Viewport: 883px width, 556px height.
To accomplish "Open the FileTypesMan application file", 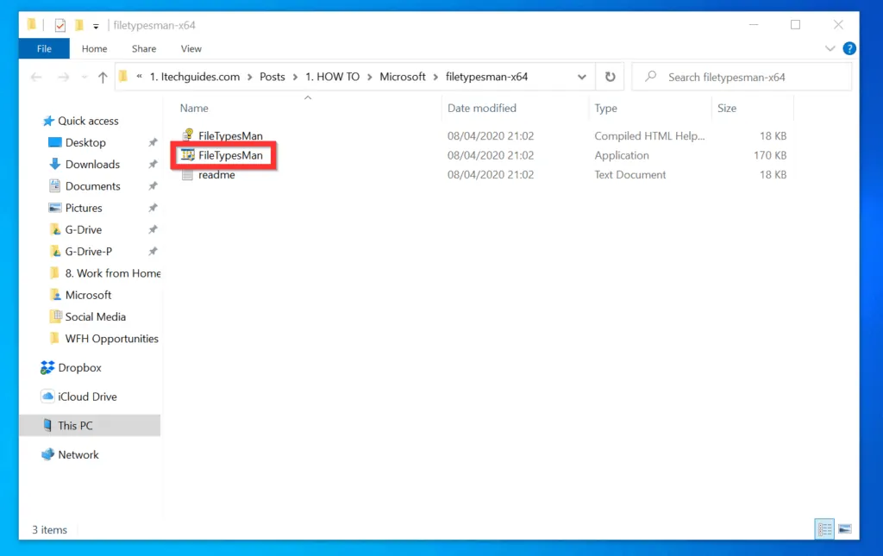I will coord(229,156).
